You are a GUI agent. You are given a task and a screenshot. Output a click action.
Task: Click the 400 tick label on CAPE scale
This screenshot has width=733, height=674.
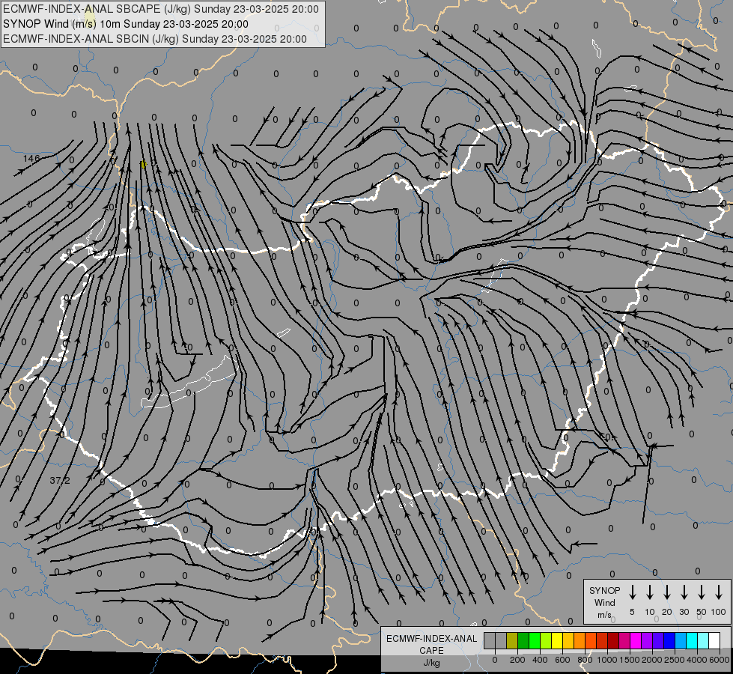tap(540, 660)
